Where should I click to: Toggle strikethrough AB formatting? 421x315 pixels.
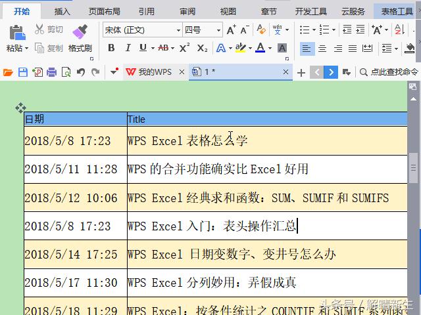(x=163, y=48)
